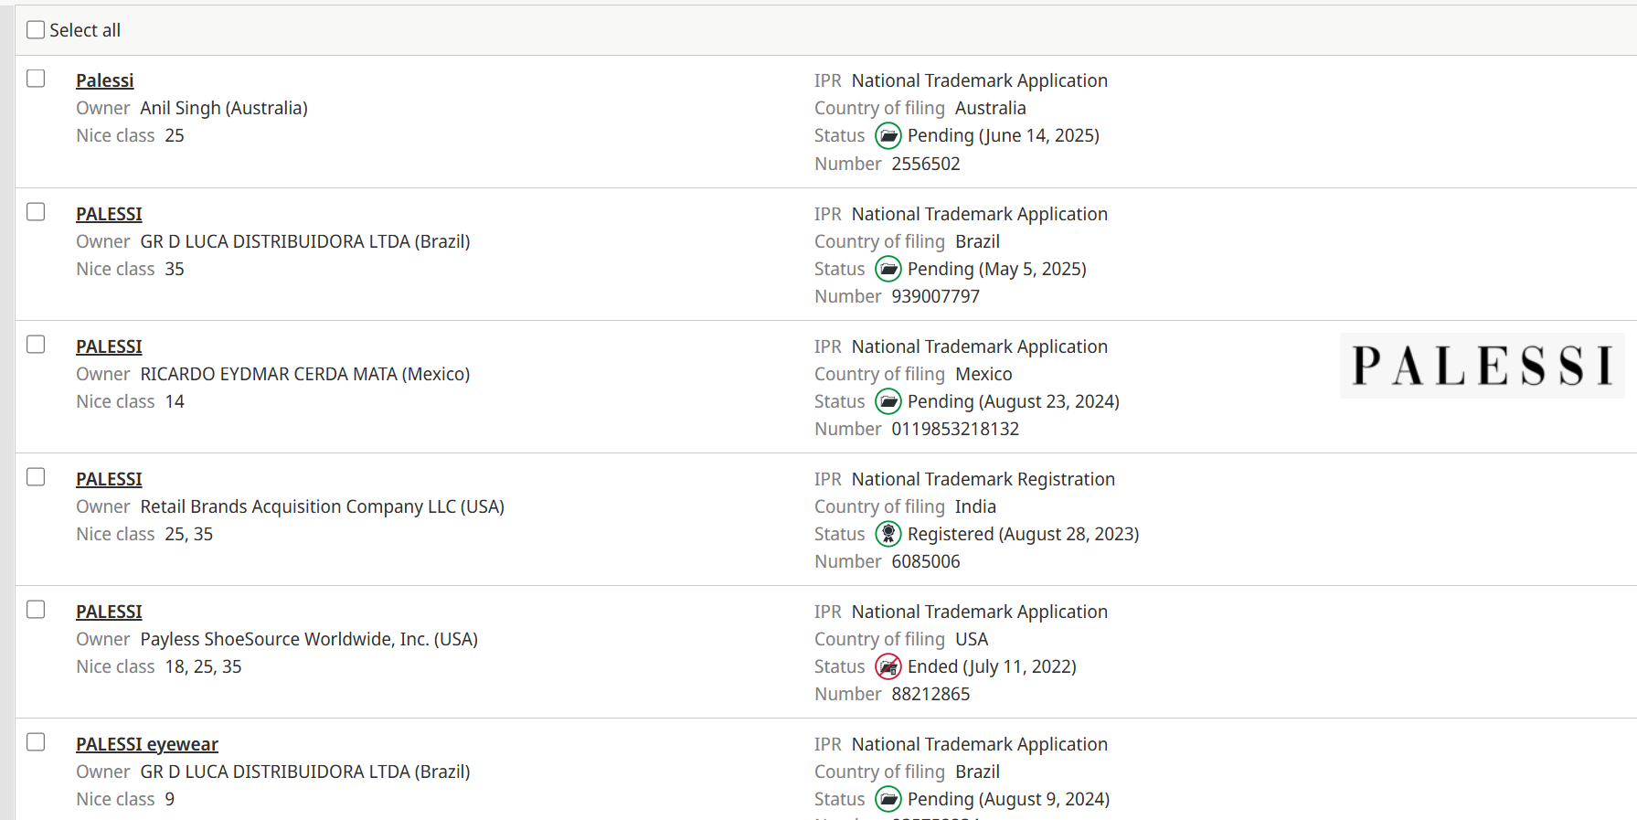Check the Payless ShoeSource Worldwide row box
This screenshot has width=1637, height=820.
[36, 610]
